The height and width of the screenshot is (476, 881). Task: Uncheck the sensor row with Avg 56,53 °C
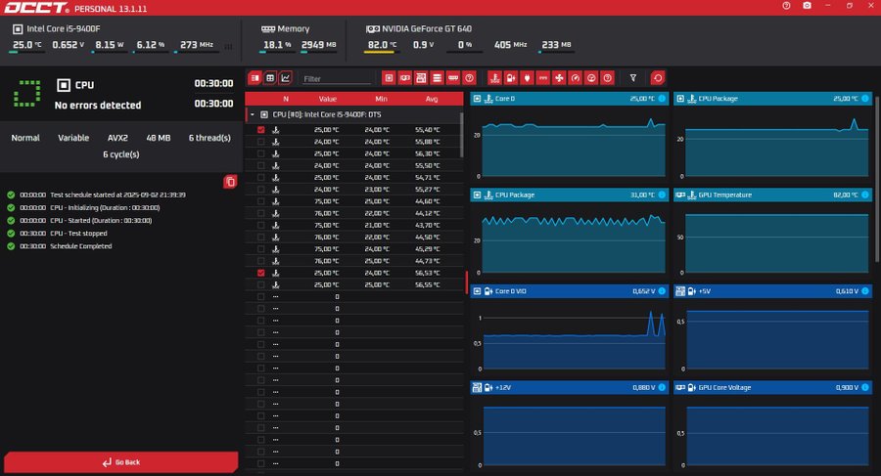(260, 273)
